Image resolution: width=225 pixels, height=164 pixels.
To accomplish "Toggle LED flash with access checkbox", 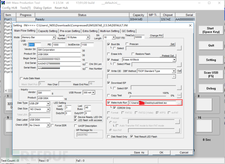I will coord(75,120).
